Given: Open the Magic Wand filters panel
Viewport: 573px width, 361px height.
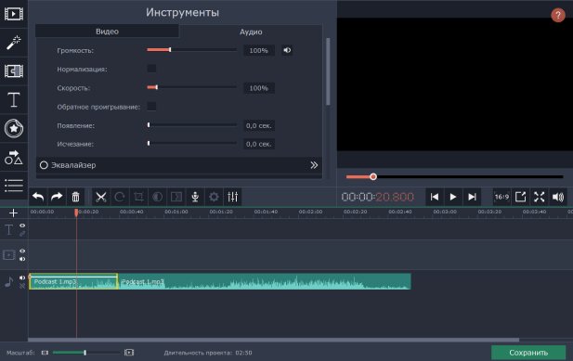Looking at the screenshot, I should tap(14, 43).
